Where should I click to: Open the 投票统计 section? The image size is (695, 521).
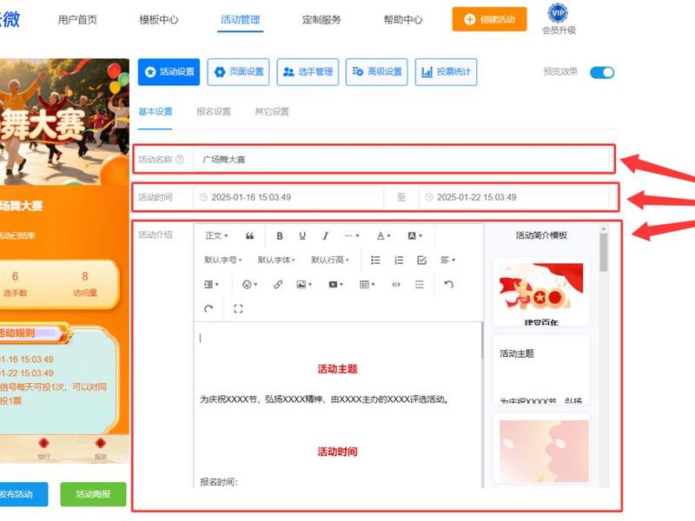(x=446, y=72)
